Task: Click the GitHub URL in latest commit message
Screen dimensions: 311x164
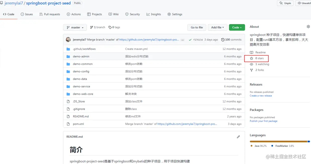Action: pyautogui.click(x=149, y=40)
